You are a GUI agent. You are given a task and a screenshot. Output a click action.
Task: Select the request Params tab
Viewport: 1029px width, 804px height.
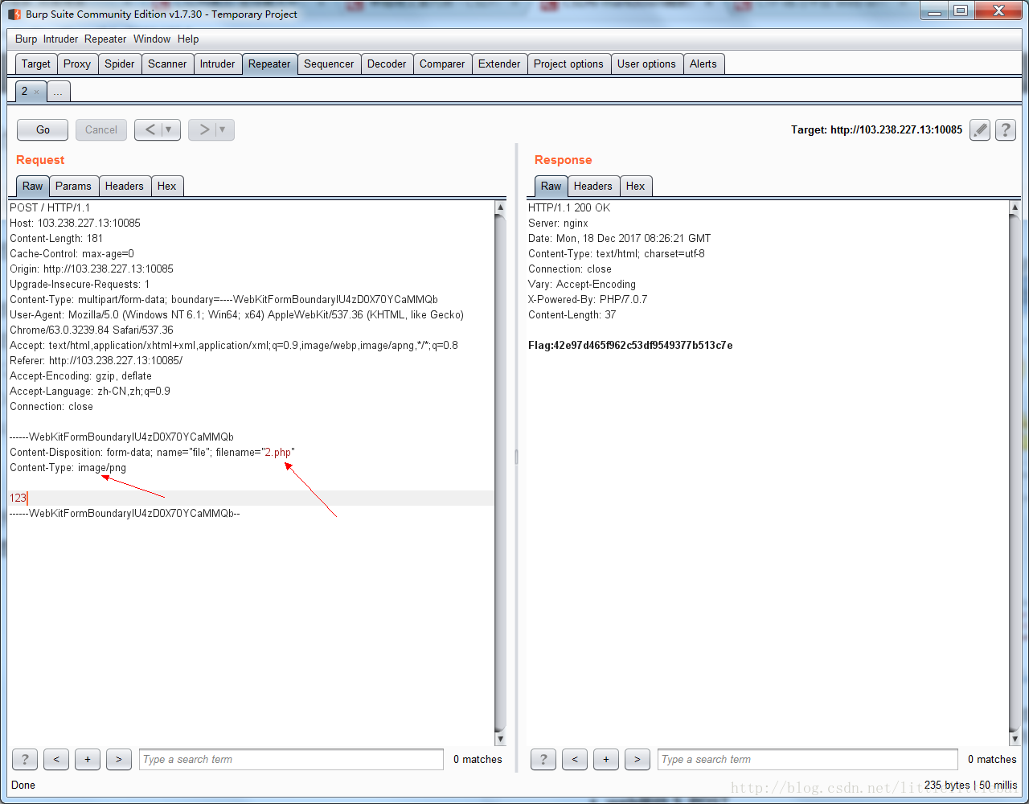(x=73, y=186)
